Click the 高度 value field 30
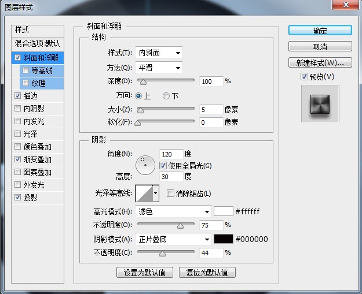362x294 pixels. (171, 177)
